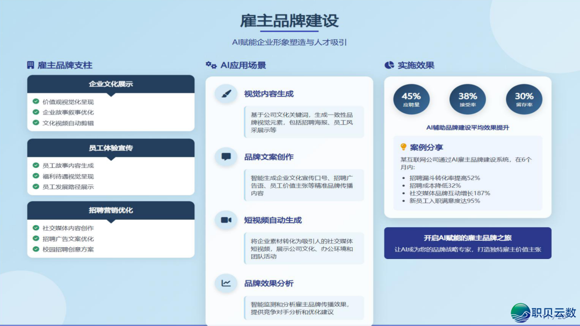This screenshot has height=326, width=580.
Task: Click the AI应用场景 section heading
Action: pyautogui.click(x=243, y=65)
